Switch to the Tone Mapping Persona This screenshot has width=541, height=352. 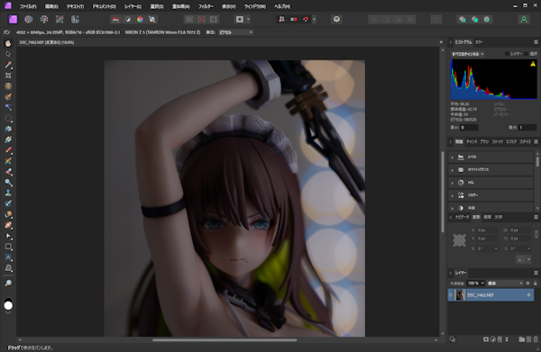tap(60, 19)
